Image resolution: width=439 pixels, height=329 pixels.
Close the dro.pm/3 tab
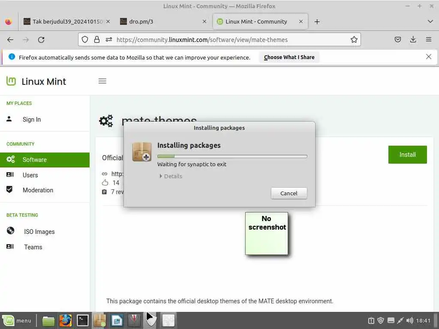pyautogui.click(x=204, y=21)
